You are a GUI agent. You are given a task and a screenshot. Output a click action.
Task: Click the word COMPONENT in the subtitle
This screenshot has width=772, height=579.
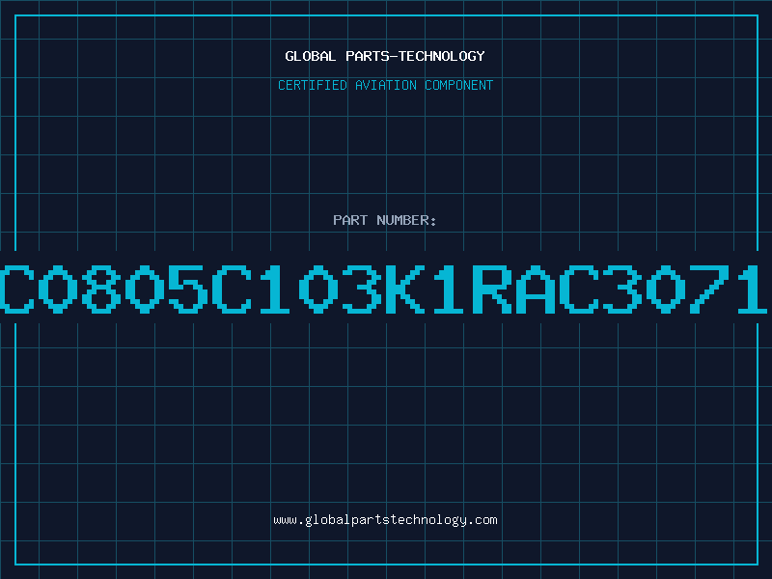tap(459, 85)
